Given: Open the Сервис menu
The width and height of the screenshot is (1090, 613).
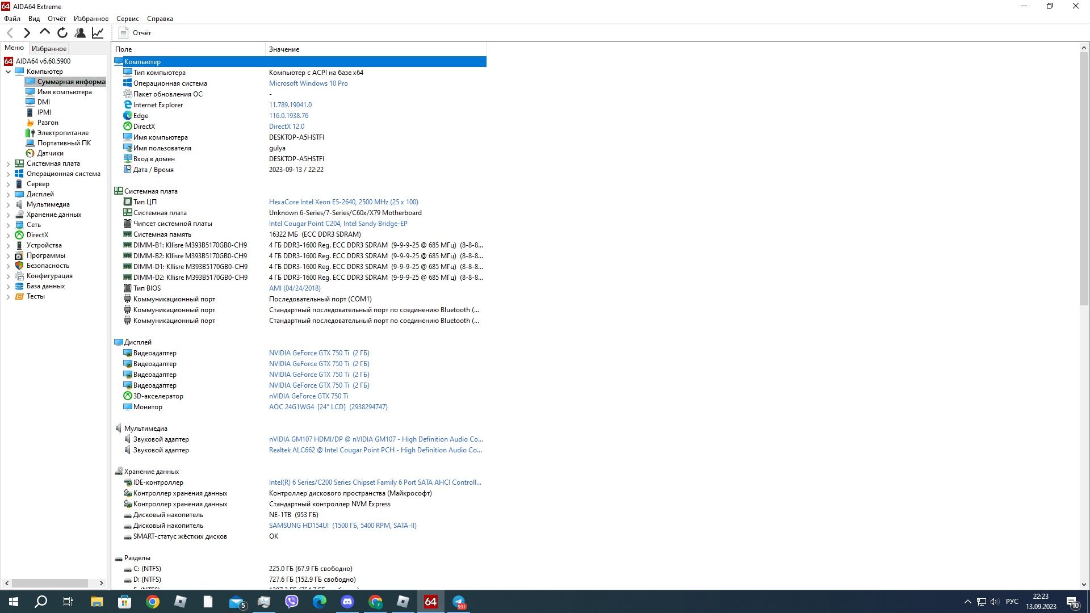Looking at the screenshot, I should 128,18.
